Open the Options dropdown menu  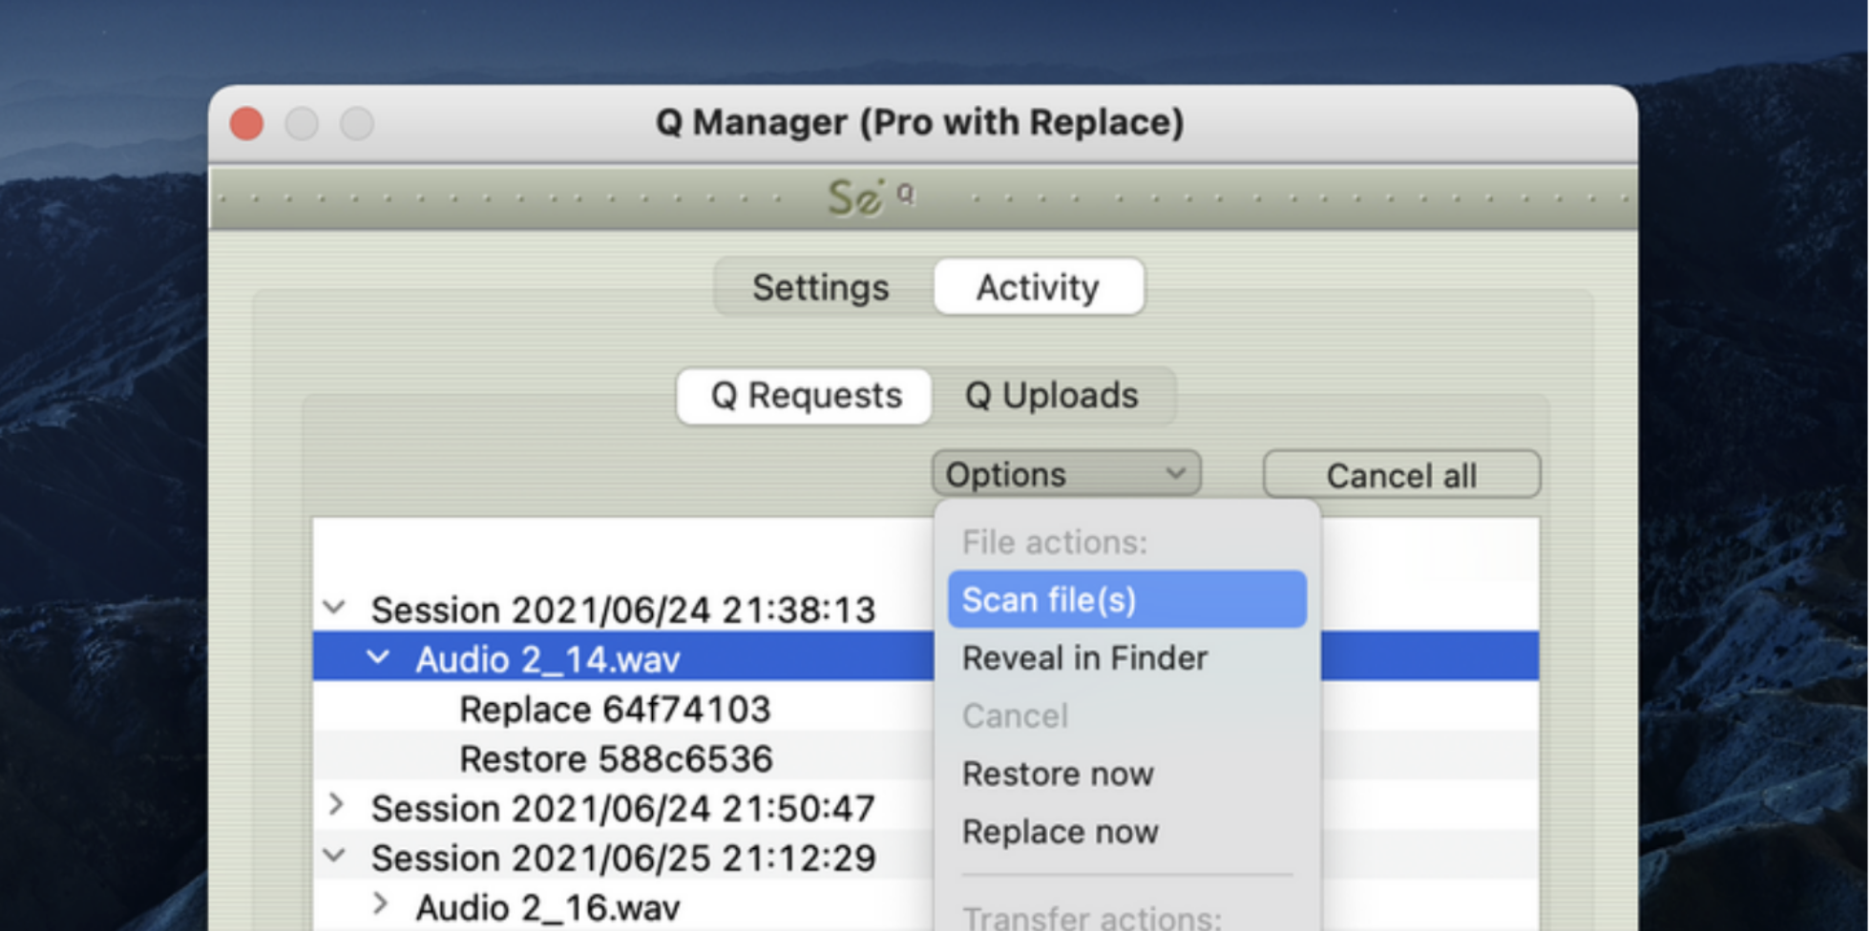(1066, 474)
